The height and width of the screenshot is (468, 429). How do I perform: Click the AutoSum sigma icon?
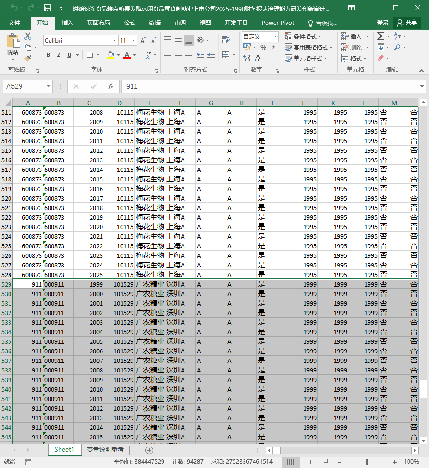380,36
